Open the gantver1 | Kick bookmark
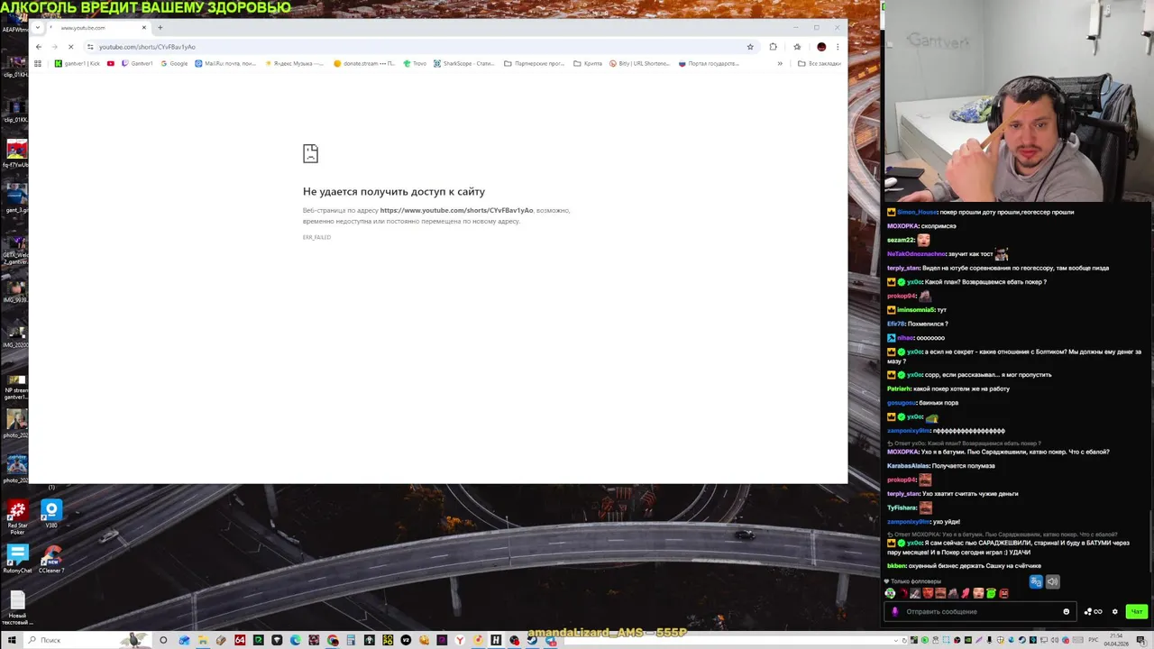Image resolution: width=1154 pixels, height=649 pixels. coord(78,63)
